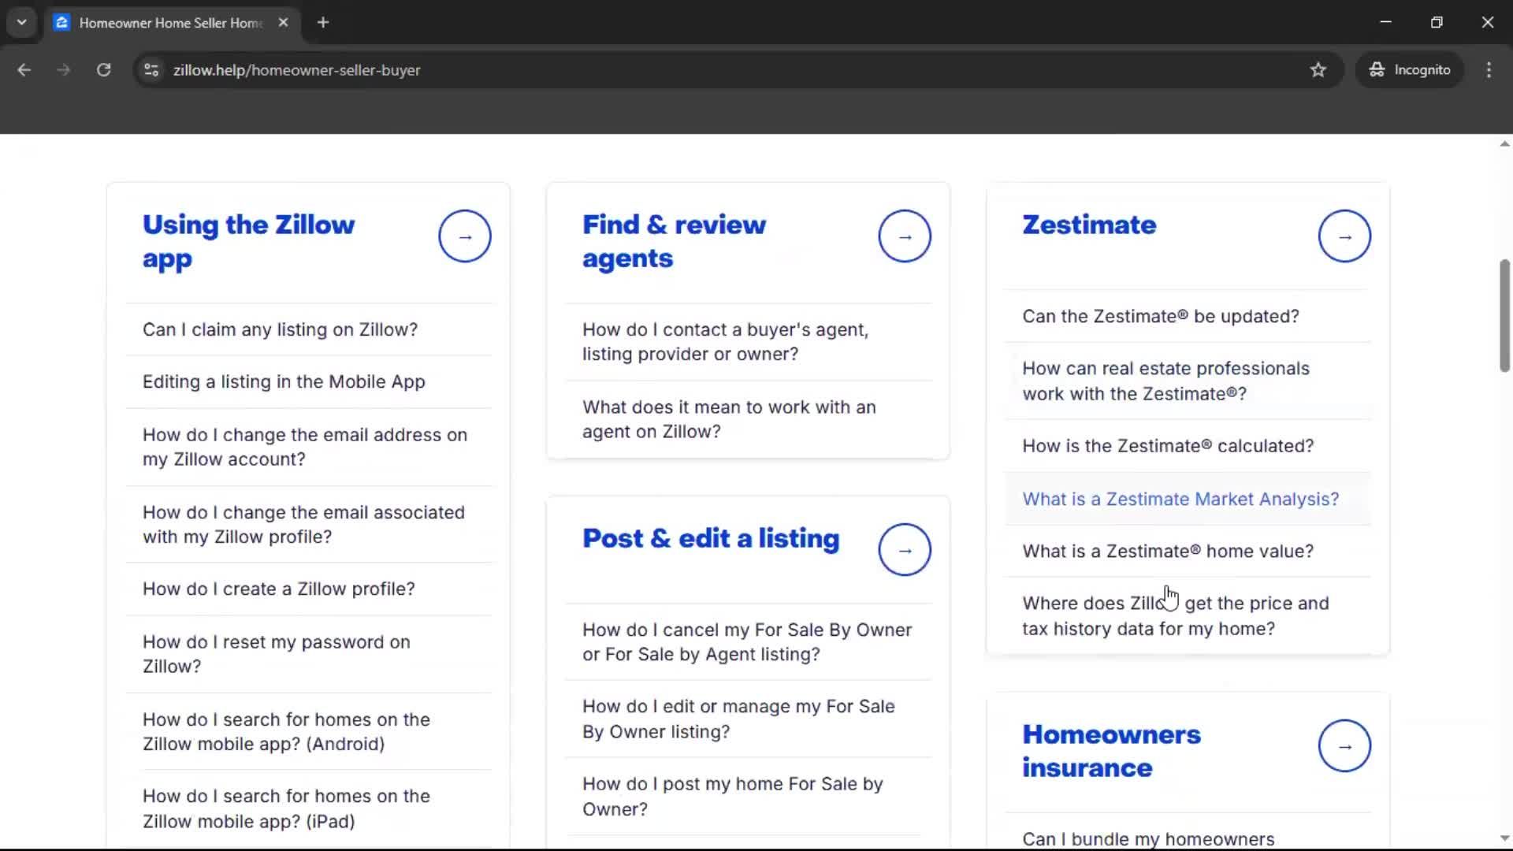Open the tab search chevron
The image size is (1513, 851).
pos(21,22)
